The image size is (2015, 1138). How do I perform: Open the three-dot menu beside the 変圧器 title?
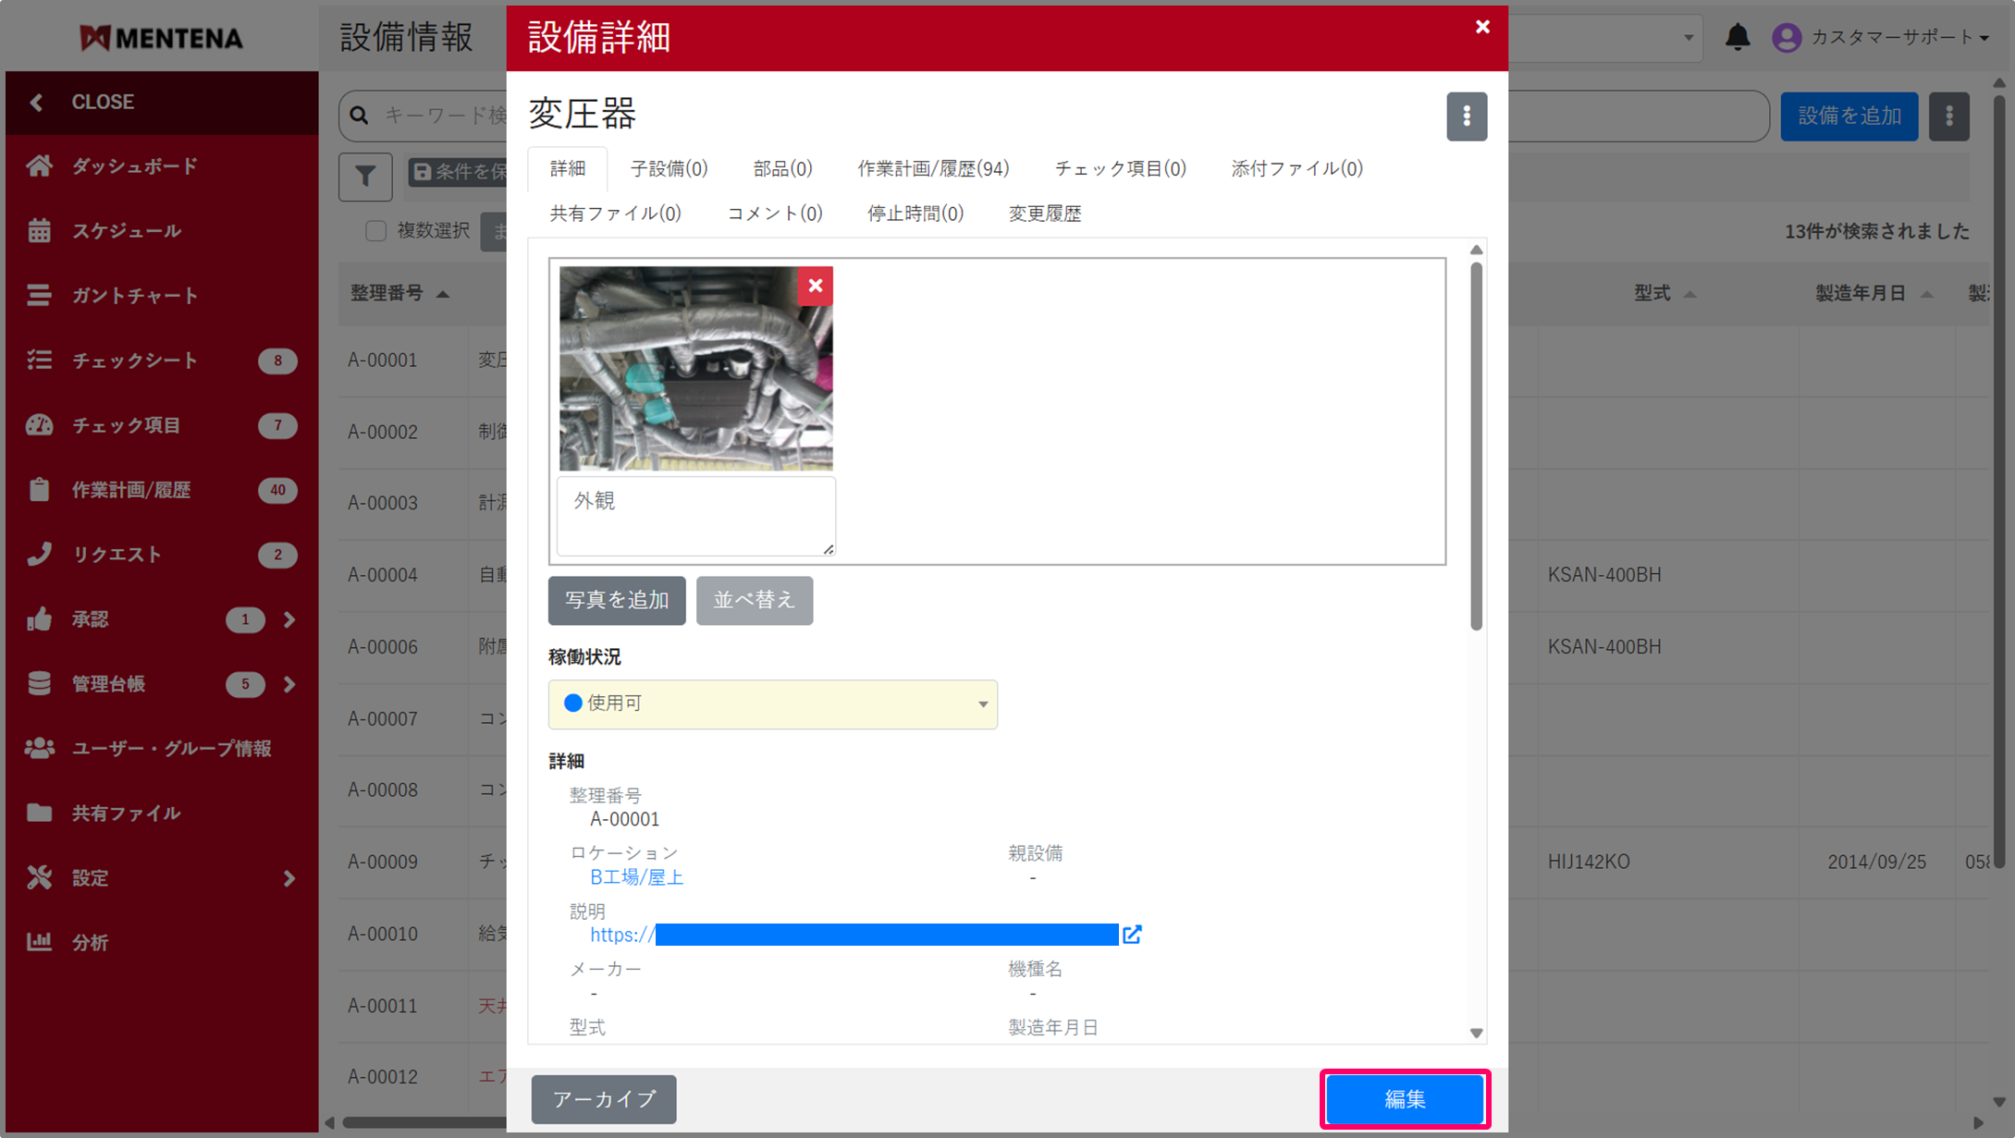[1466, 116]
